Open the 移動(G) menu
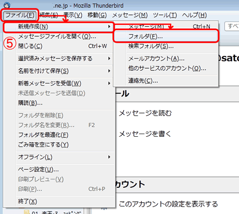 tap(97, 15)
